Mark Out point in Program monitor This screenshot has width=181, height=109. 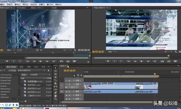pyautogui.click(x=121, y=61)
